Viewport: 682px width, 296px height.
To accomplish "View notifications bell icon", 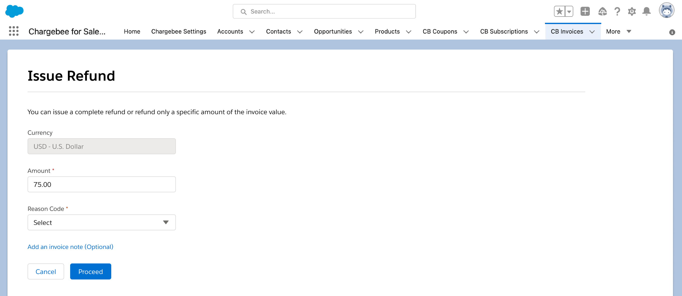I will 646,11.
